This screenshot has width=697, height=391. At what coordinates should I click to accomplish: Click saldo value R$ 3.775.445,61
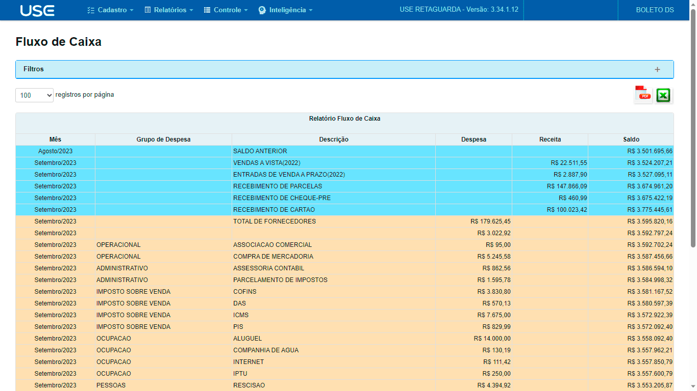click(650, 210)
